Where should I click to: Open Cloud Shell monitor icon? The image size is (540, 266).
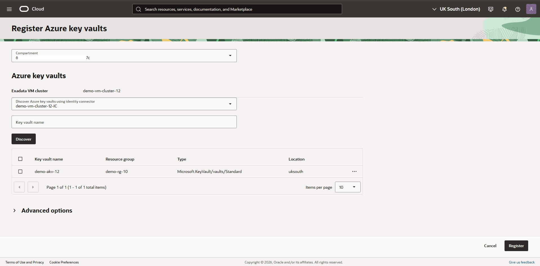click(490, 9)
